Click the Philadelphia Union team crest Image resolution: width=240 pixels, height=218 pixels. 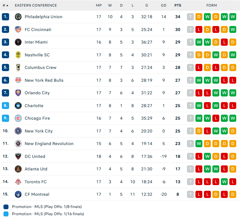point(18,17)
